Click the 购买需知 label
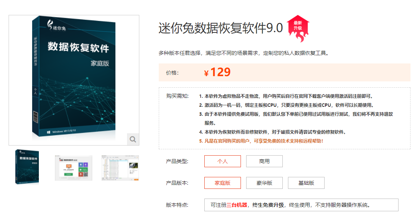 177,96
